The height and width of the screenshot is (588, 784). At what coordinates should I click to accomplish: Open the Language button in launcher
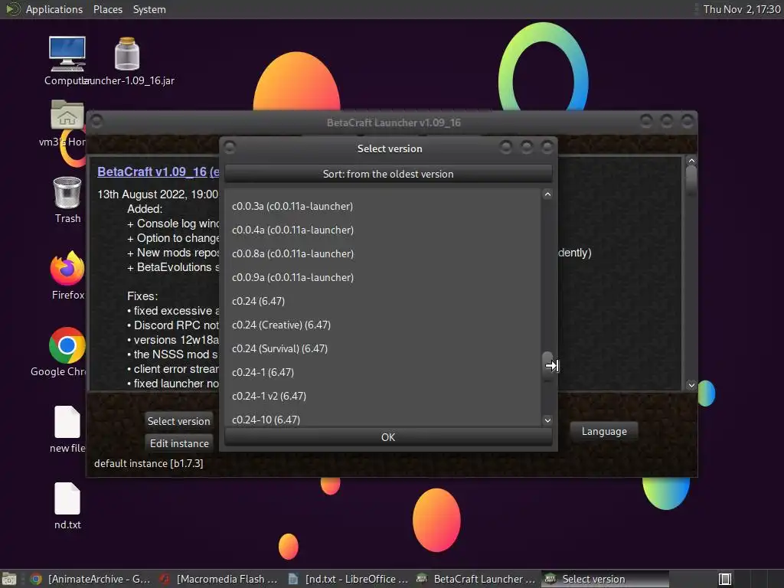click(604, 432)
